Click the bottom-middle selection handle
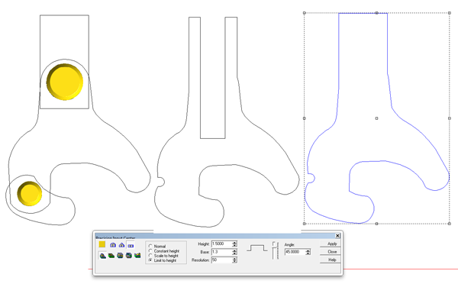This screenshot has width=458, height=284. [377, 224]
